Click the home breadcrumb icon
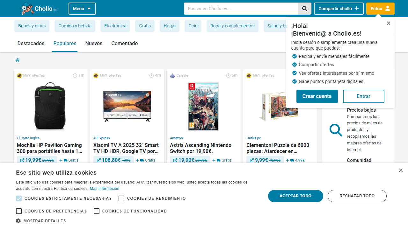The width and height of the screenshot is (408, 229). click(18, 60)
